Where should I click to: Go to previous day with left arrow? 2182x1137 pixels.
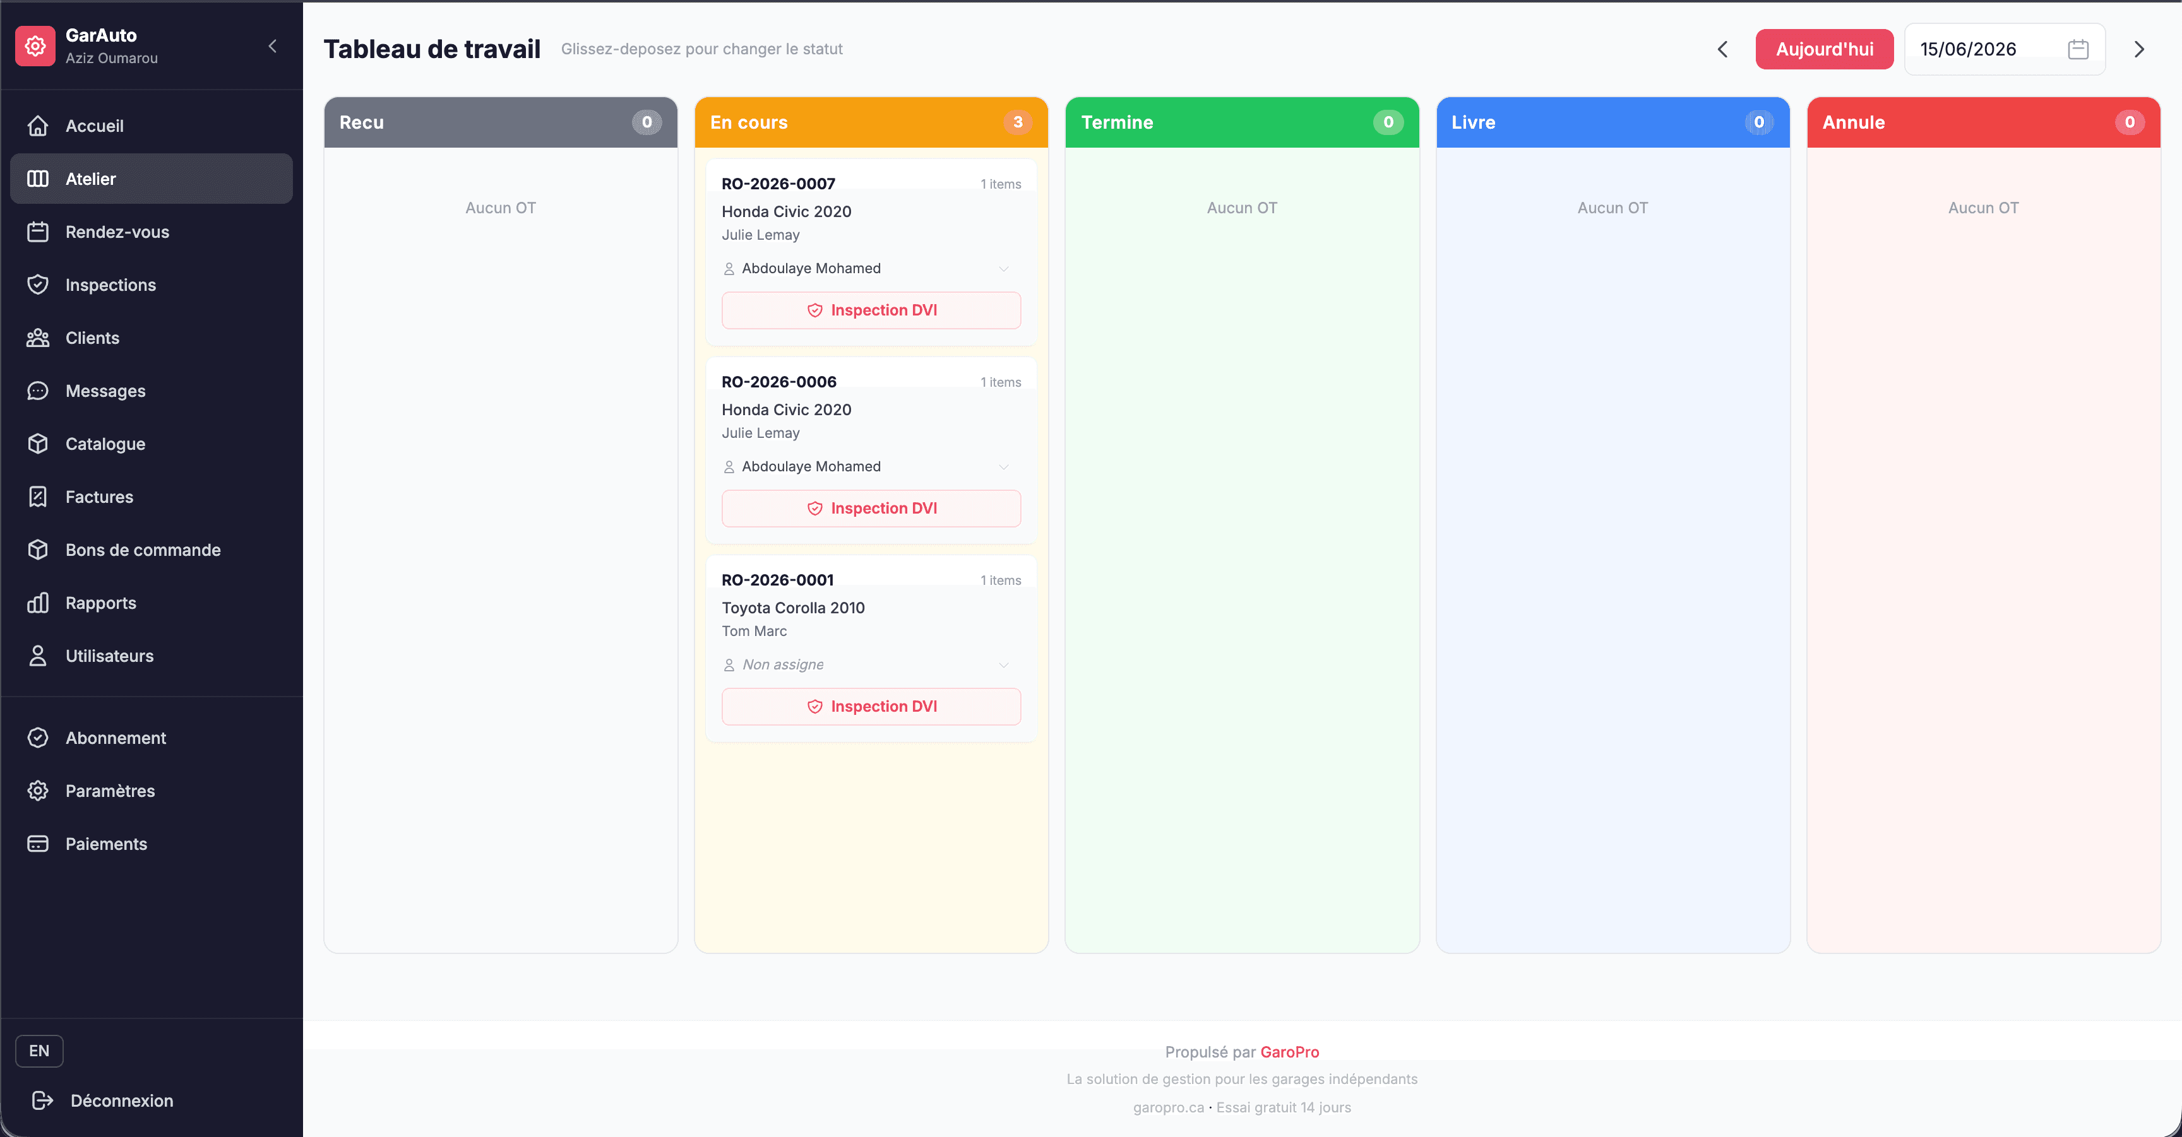pyautogui.click(x=1722, y=49)
